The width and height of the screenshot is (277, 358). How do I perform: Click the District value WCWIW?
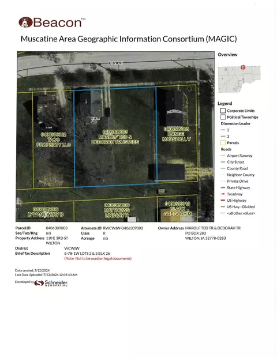coord(72,248)
